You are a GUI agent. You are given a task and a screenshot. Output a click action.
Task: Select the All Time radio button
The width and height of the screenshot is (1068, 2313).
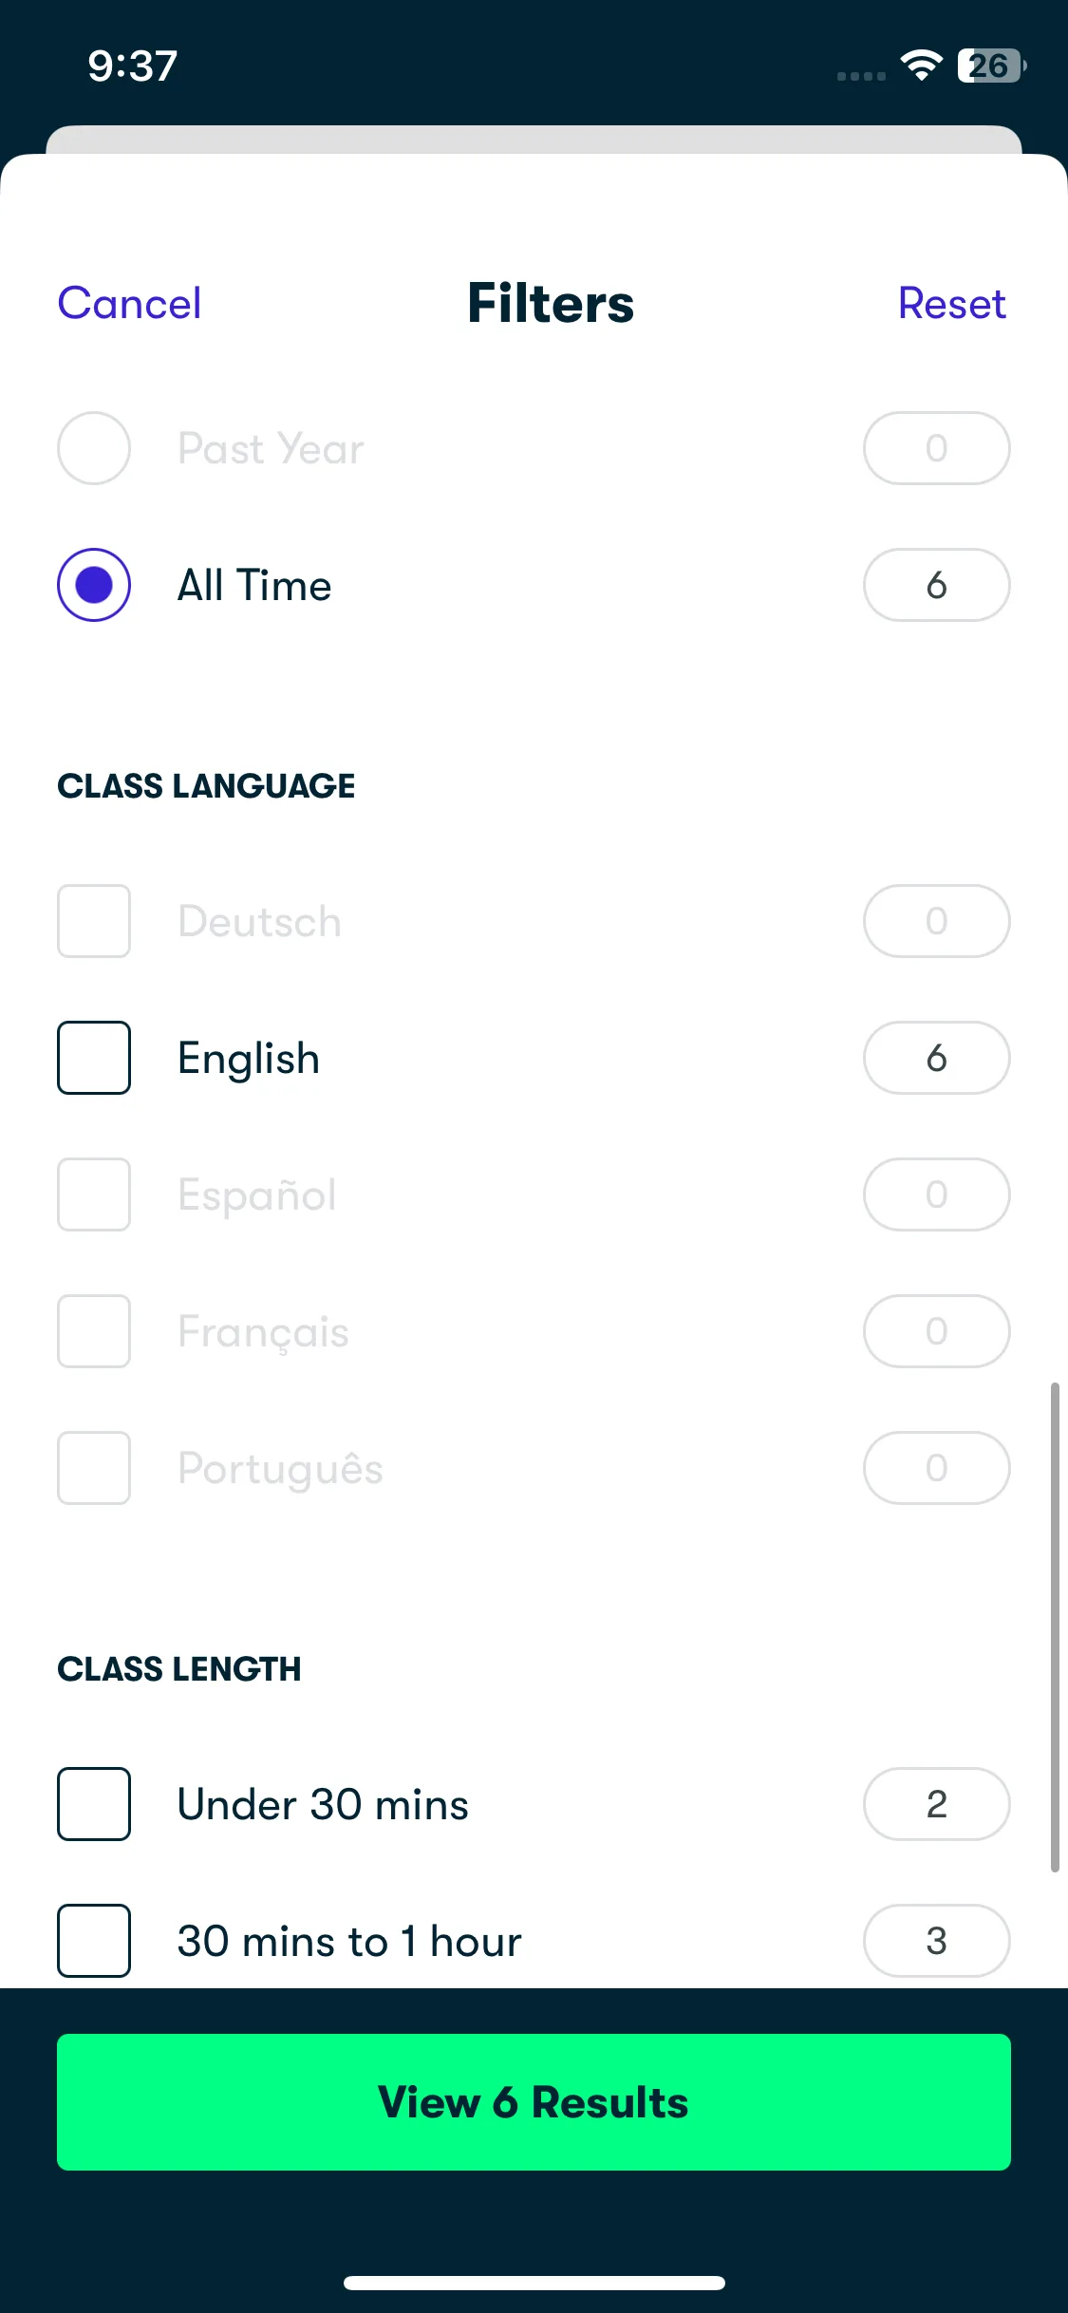point(94,585)
